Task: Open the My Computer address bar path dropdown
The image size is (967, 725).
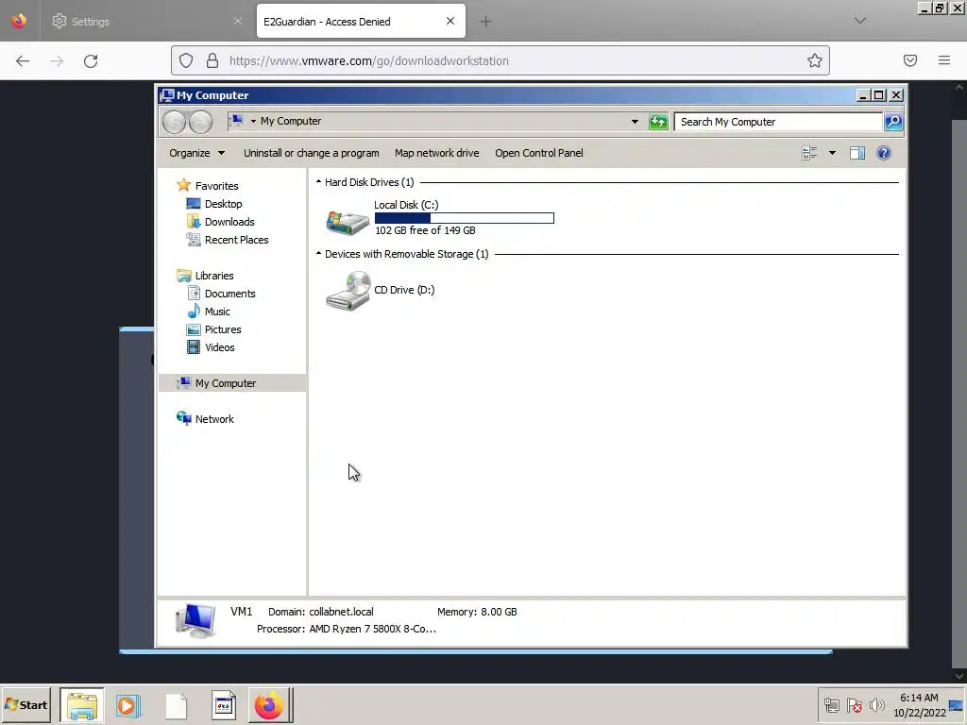Action: coord(253,121)
